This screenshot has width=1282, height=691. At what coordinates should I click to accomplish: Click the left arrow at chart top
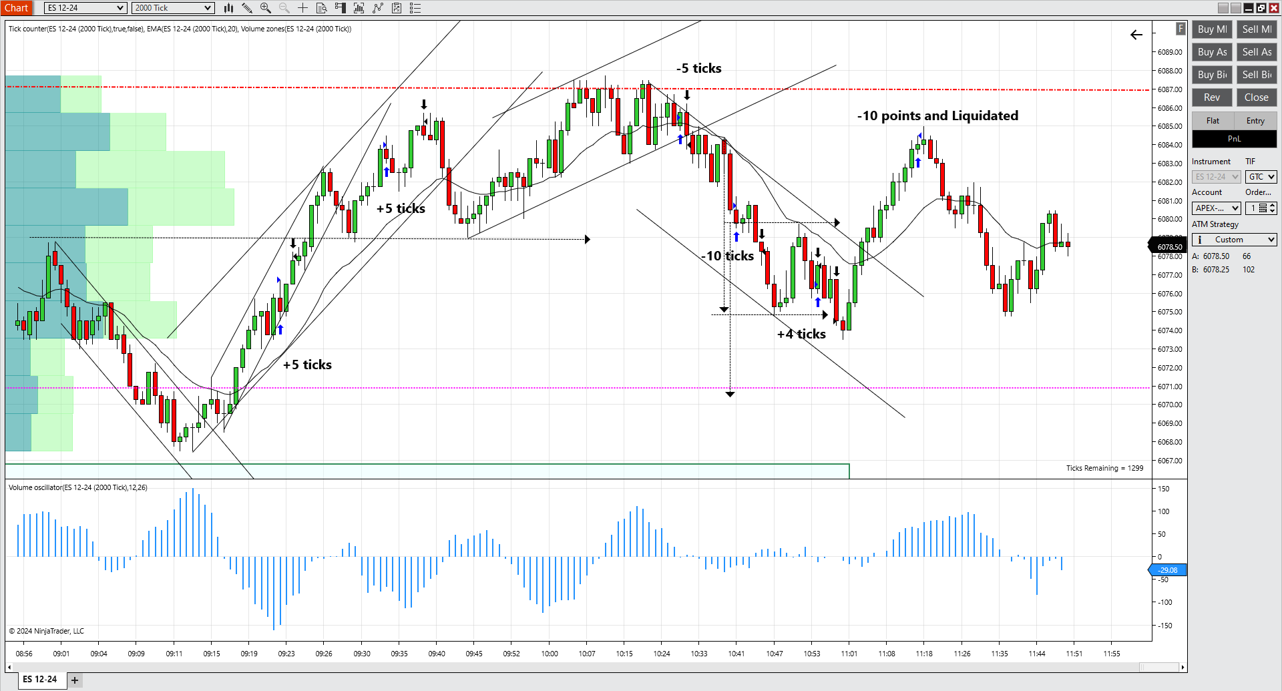click(1136, 35)
